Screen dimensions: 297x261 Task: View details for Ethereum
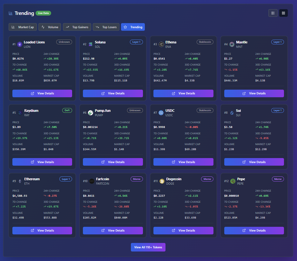42,231
